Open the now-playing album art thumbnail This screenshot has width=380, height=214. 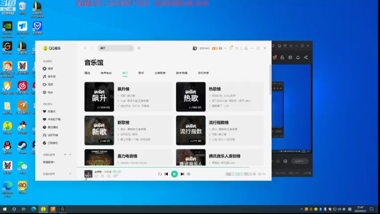(x=88, y=174)
